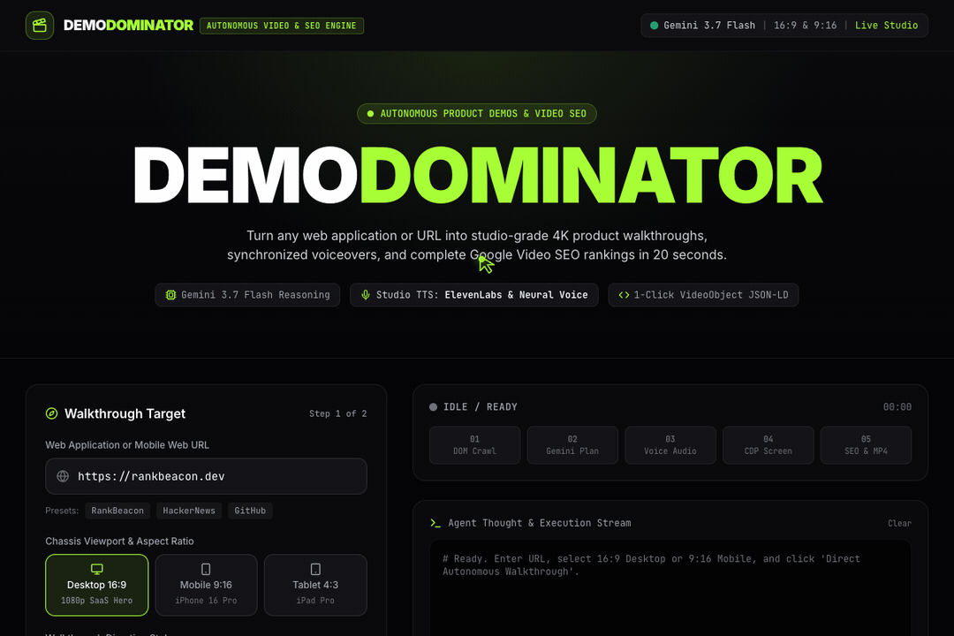Click the "IDLE / READY" status text
Screen dimensions: 954x636
(480, 407)
